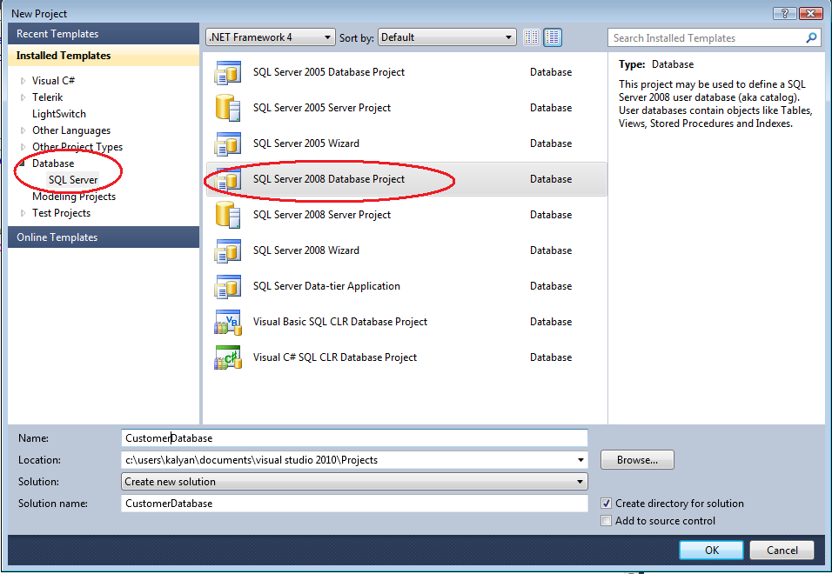Click the SQL Server Data-tier Application icon

point(228,286)
